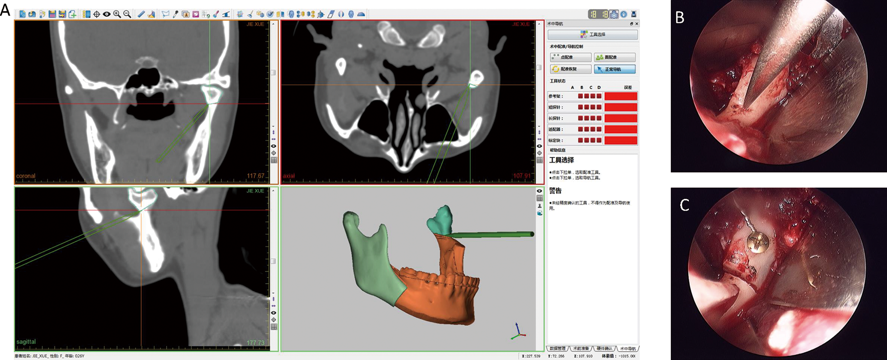Click the axial view vertical slice scrollbar handle
Image resolution: width=887 pixels, height=360 pixels.
tap(539, 67)
